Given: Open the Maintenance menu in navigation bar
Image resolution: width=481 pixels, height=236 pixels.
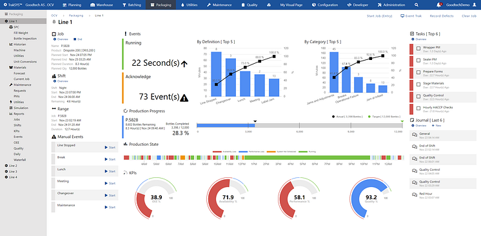Looking at the screenshot, I should pos(219,5).
